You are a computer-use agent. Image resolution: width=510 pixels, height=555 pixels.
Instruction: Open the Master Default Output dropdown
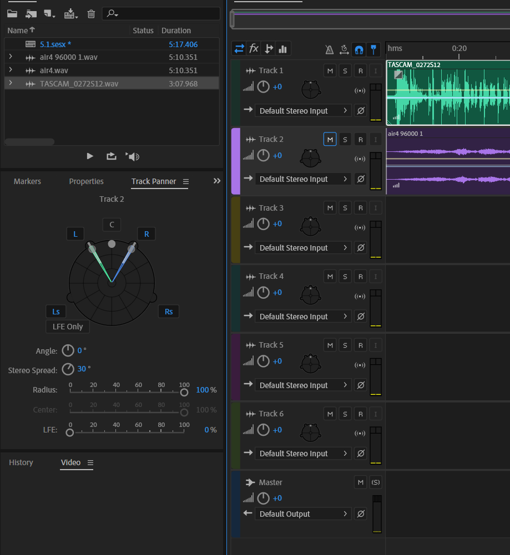[302, 514]
